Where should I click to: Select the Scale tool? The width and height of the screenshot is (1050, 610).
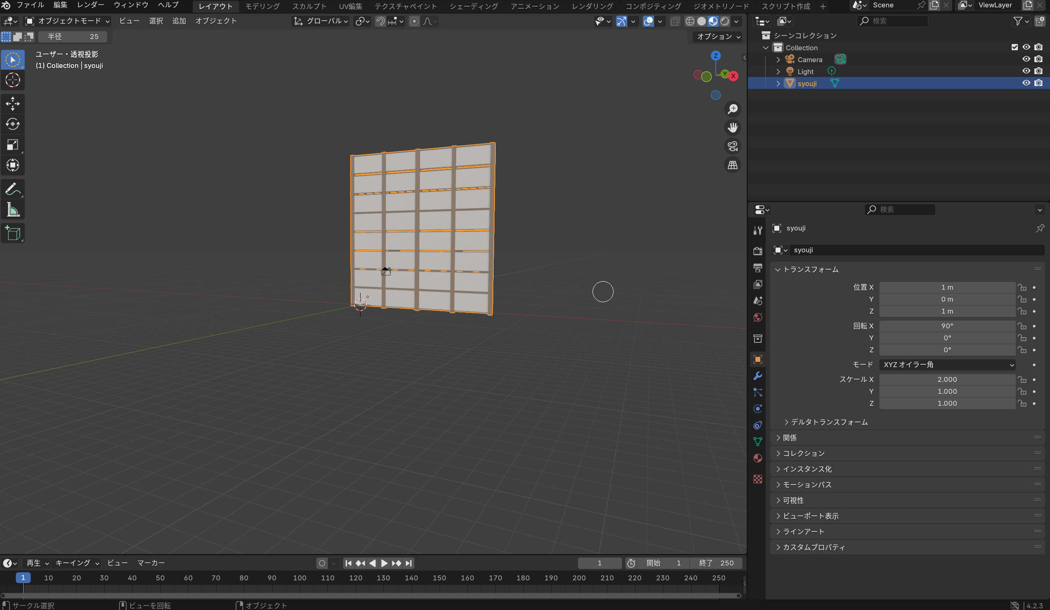pos(12,144)
